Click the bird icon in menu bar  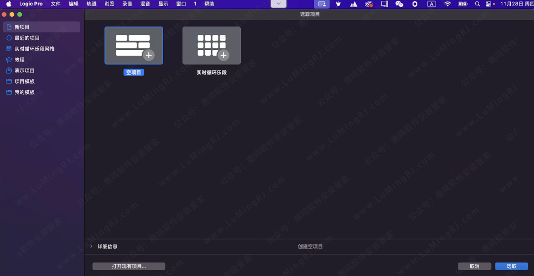[x=338, y=4]
